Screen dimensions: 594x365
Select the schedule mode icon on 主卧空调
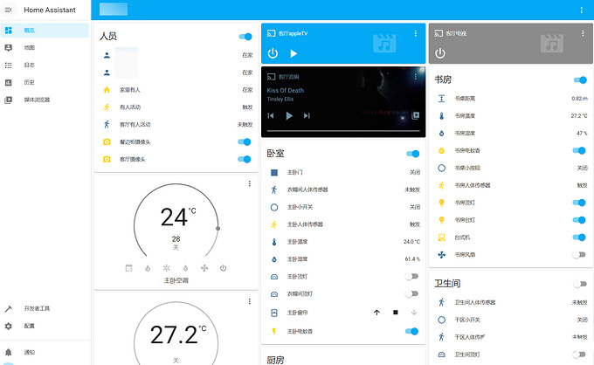point(128,268)
